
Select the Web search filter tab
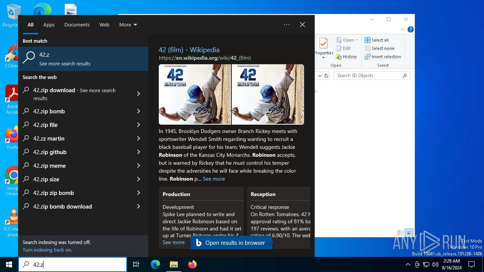click(x=104, y=25)
